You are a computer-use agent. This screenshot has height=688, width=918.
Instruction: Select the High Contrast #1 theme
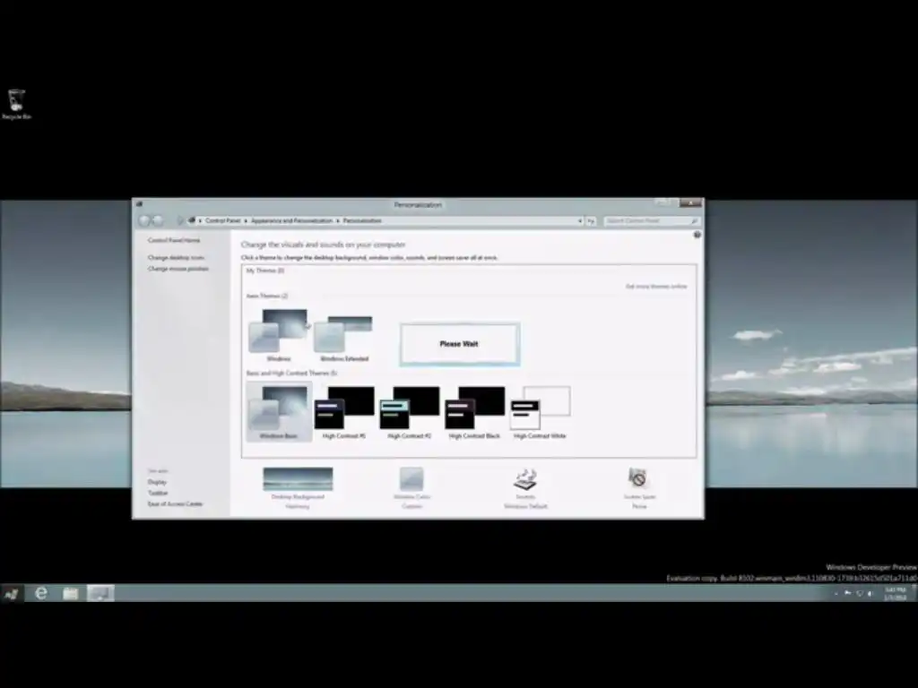(344, 412)
